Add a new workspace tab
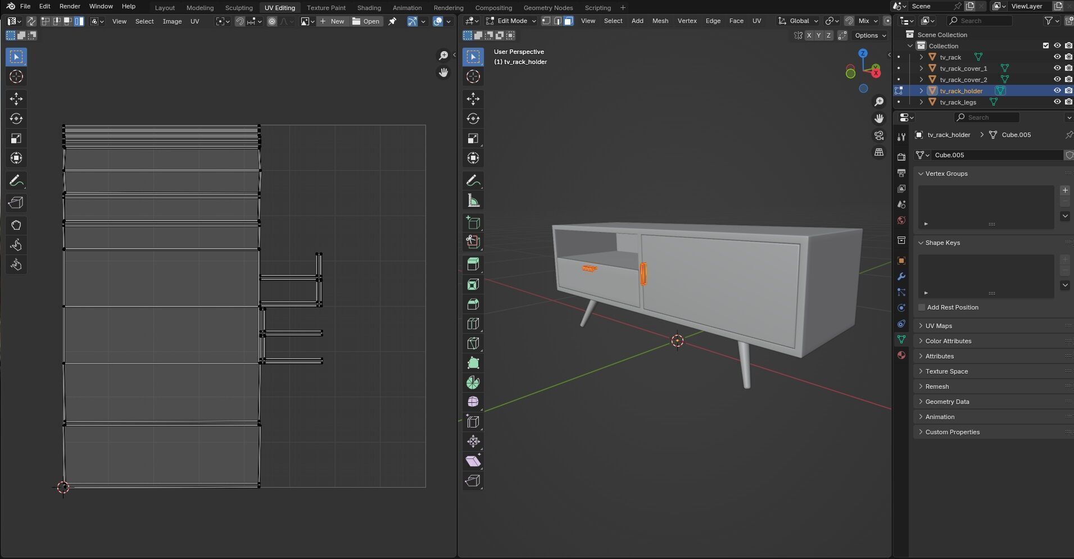 tap(623, 8)
